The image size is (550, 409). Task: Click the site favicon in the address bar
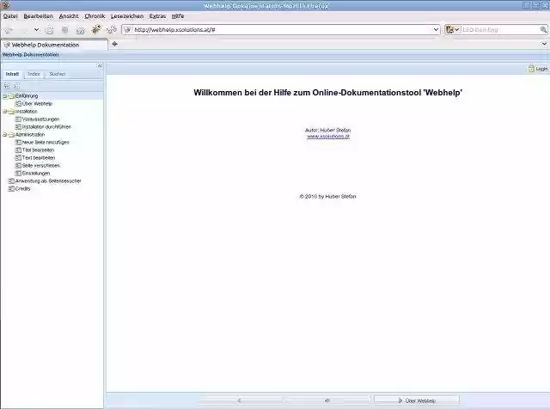pyautogui.click(x=128, y=30)
